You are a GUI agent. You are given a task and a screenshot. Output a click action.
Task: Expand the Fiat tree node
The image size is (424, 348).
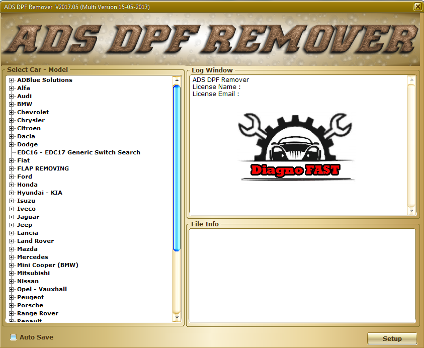point(12,160)
